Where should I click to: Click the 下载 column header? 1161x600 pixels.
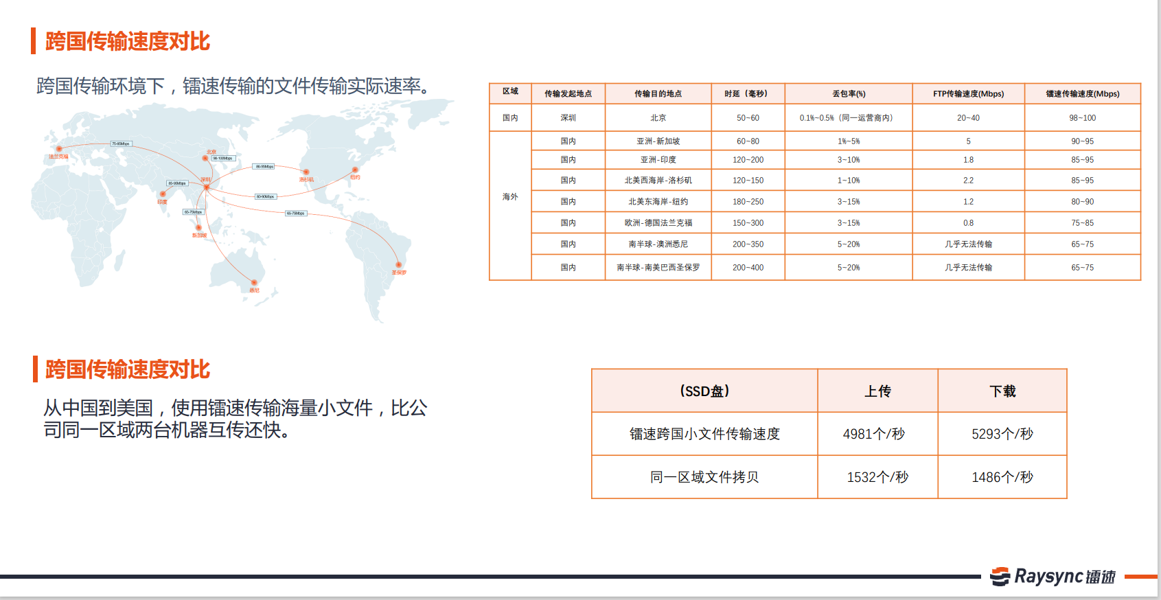point(1002,391)
